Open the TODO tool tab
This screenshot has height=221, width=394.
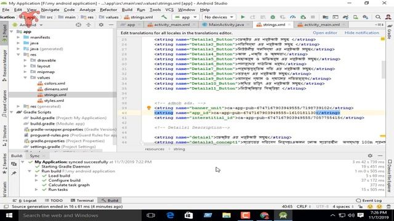(54, 201)
